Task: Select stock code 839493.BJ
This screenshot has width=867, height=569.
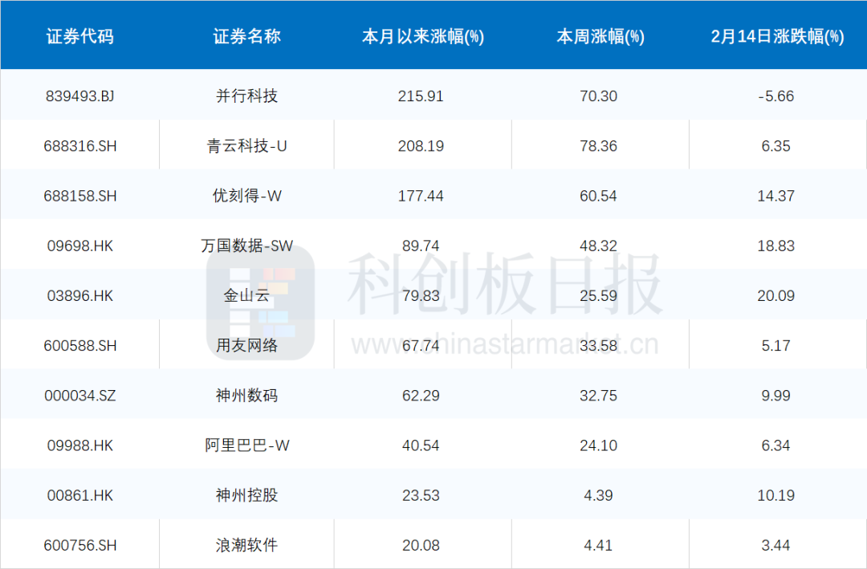Action: (80, 96)
